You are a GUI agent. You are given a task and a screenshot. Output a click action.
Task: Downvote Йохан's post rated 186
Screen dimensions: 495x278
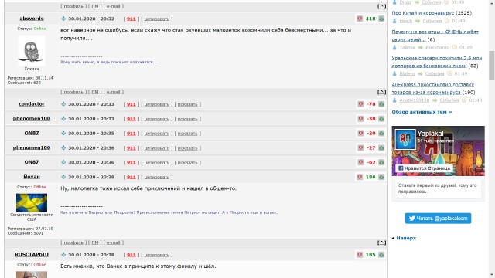pos(360,177)
